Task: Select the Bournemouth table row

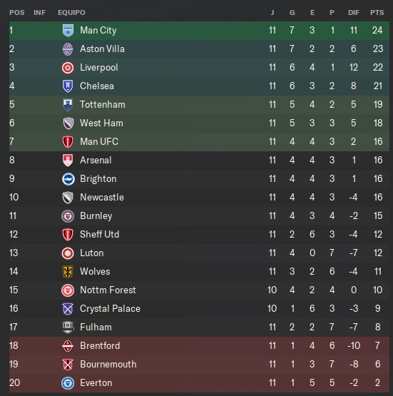Action: (x=199, y=364)
